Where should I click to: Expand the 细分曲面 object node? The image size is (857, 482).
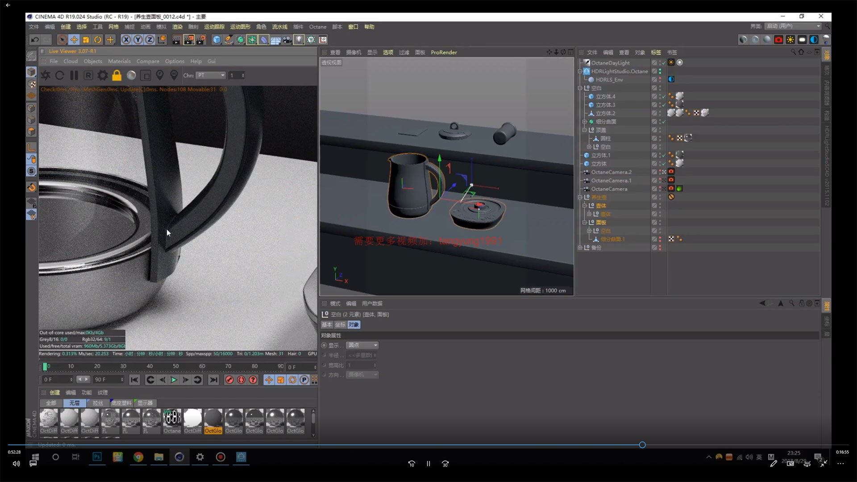click(x=585, y=121)
